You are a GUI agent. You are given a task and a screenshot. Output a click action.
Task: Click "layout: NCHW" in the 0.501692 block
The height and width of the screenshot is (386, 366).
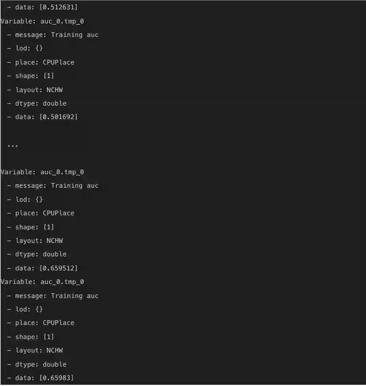(39, 90)
